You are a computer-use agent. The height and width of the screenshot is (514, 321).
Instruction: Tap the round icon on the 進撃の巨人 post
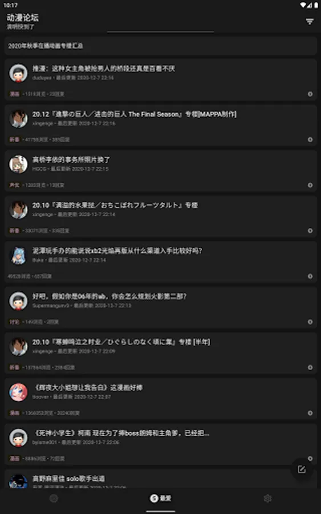(x=310, y=140)
